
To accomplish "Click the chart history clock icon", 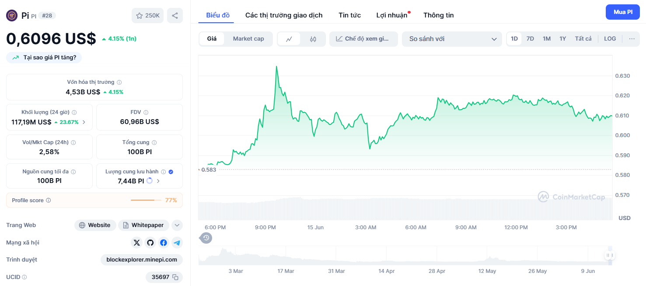I will click(x=206, y=238).
